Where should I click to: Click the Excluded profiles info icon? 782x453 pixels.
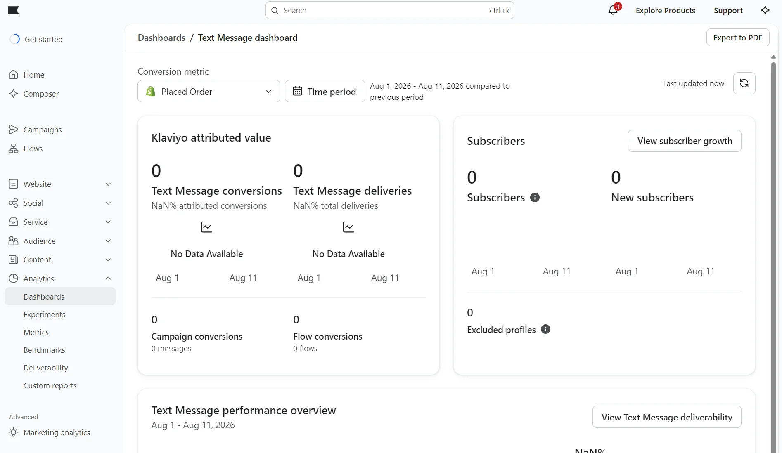[545, 329]
